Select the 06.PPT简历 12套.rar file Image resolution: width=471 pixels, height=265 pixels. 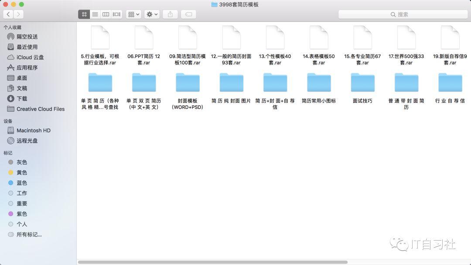click(x=144, y=37)
